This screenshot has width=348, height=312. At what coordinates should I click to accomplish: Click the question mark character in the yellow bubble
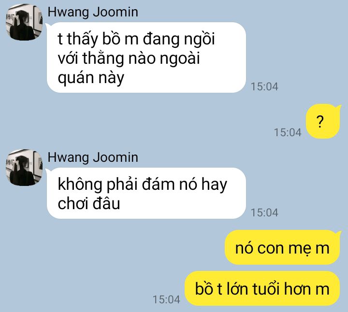tap(320, 122)
